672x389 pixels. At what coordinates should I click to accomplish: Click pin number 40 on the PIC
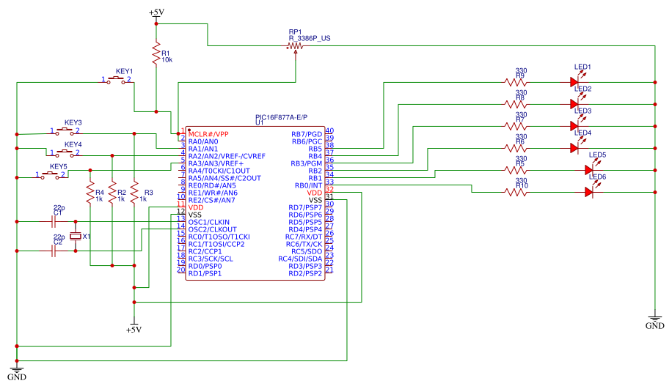(x=329, y=130)
